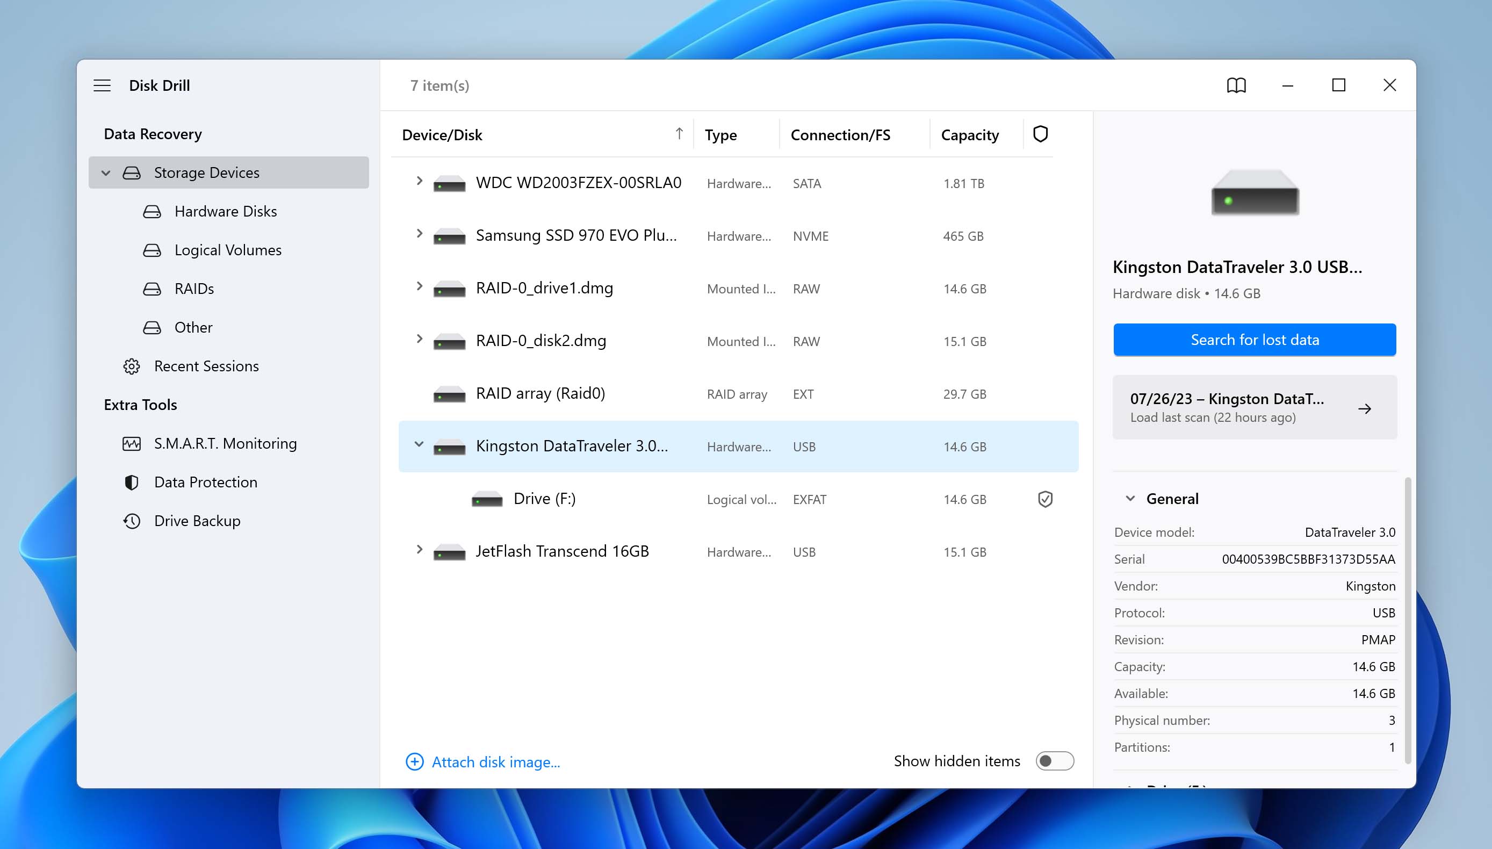Click the protection shield on Drive (F:) row

tap(1046, 499)
